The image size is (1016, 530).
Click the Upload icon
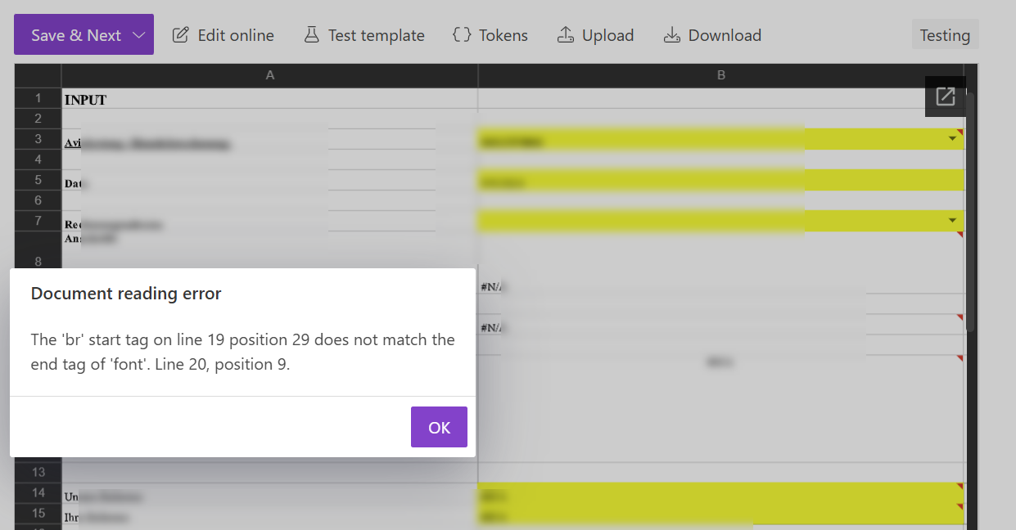565,35
